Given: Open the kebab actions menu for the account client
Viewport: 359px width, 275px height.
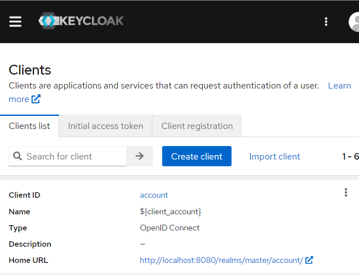Looking at the screenshot, I should [x=346, y=192].
